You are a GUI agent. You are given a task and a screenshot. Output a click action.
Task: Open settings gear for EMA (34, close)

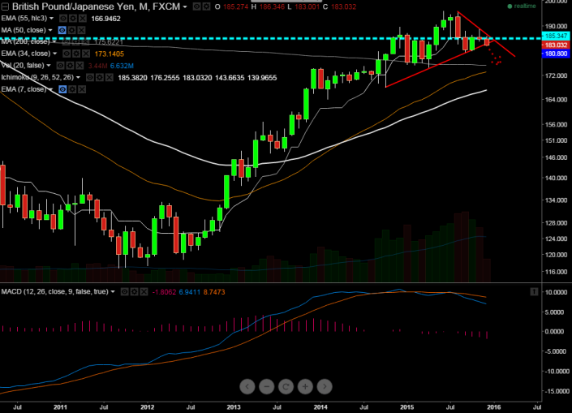click(x=76, y=54)
